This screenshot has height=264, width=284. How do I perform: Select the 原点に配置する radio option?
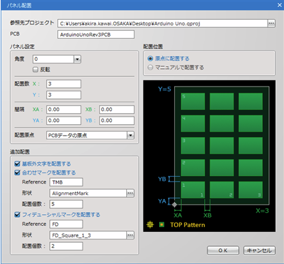pos(150,59)
